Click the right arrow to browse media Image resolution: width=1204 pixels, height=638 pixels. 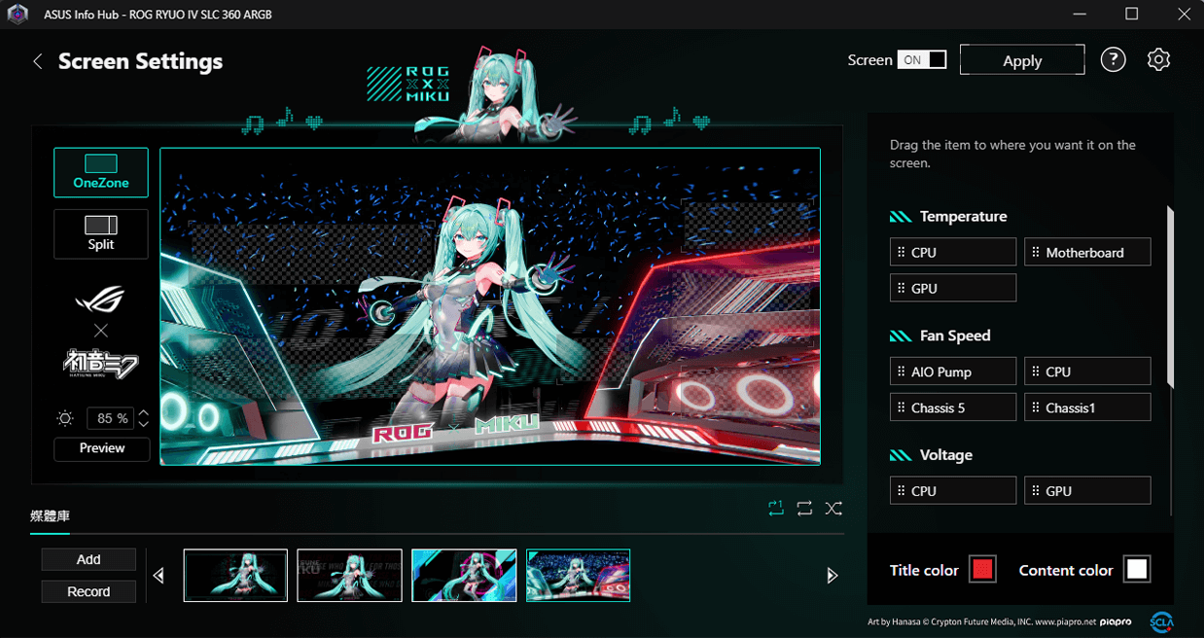(832, 575)
